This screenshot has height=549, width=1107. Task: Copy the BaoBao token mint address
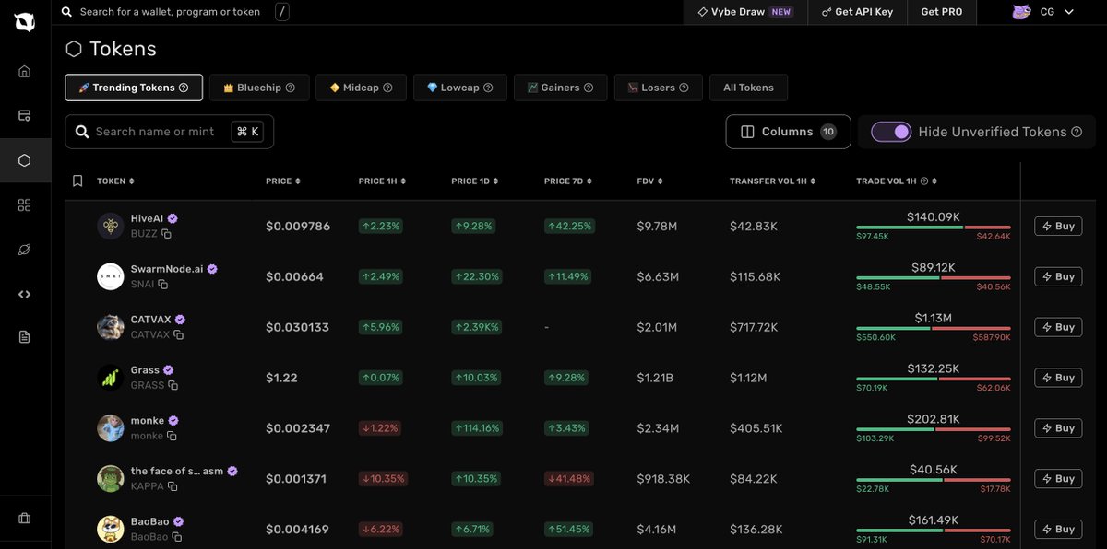click(x=177, y=537)
